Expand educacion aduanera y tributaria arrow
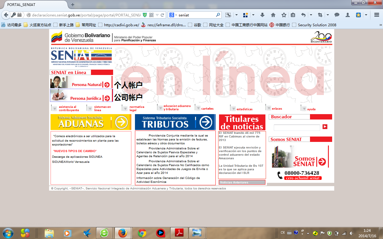This screenshot has width=383, height=239. [x=160, y=108]
